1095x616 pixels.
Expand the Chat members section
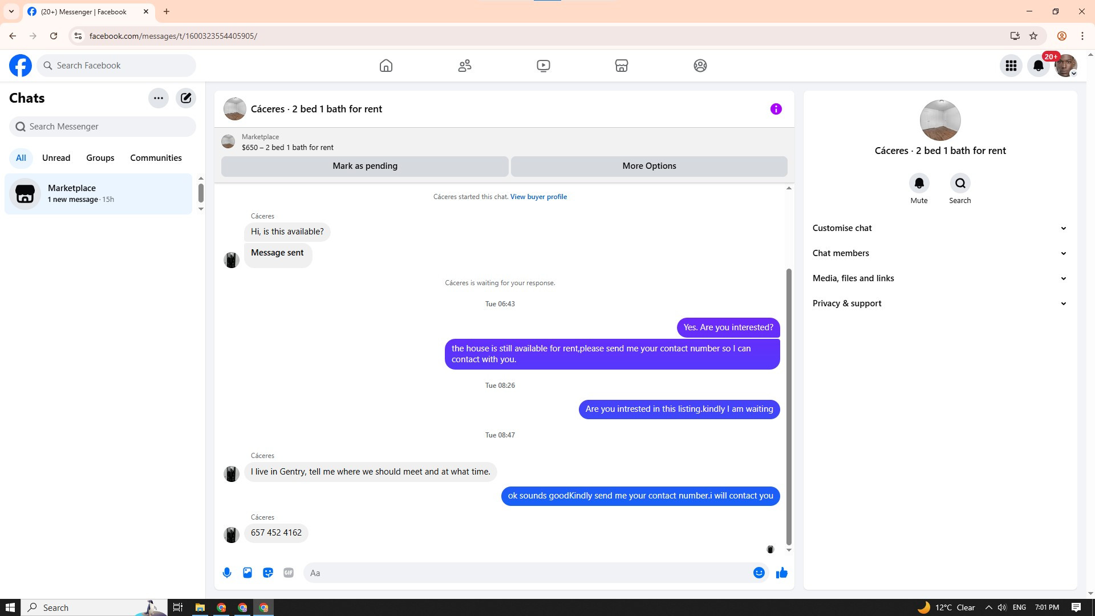939,253
